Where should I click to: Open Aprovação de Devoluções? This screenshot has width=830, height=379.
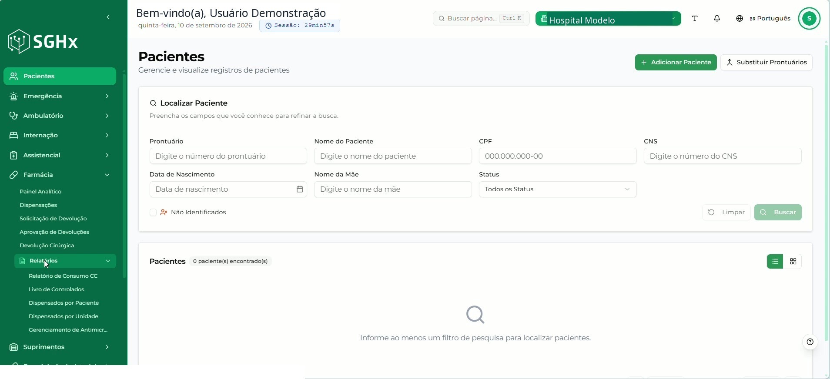point(54,232)
